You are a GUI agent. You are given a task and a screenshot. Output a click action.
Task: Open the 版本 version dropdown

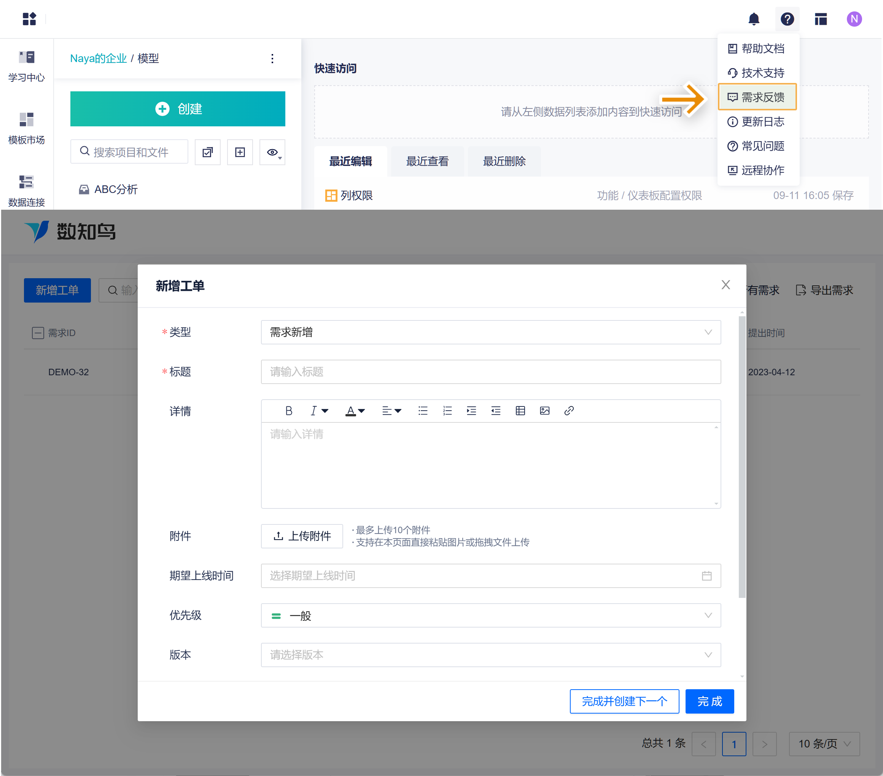click(490, 655)
